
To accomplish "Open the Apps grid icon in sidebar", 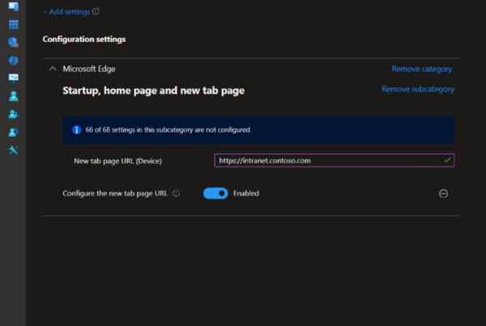I will 13,24.
